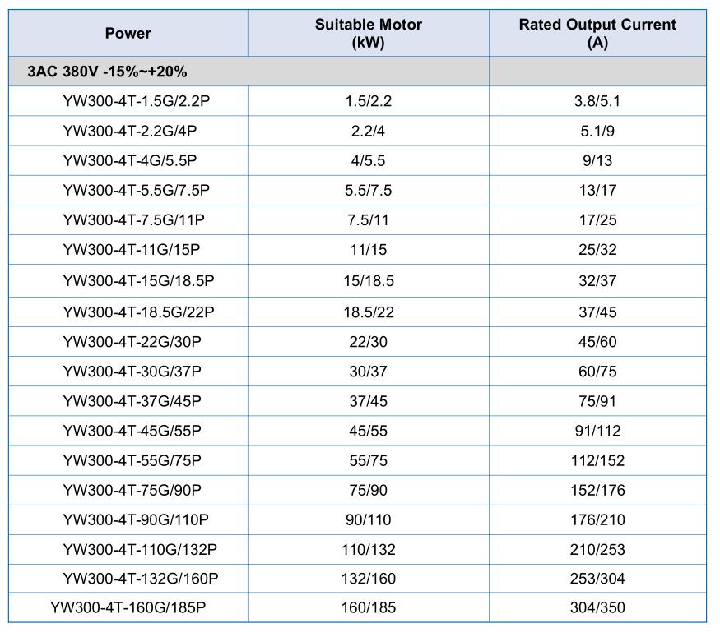Click current value 210/253
Screen dimensions: 720x637
point(597,549)
